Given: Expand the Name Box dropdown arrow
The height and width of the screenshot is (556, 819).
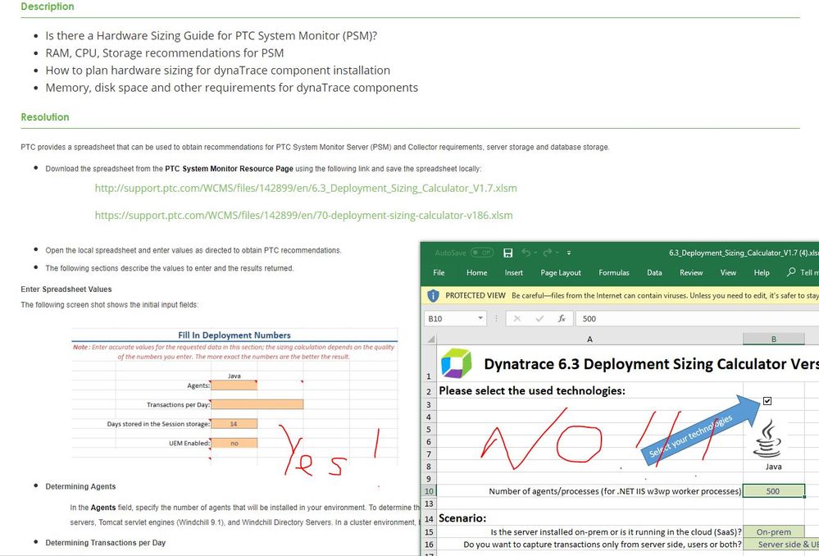Looking at the screenshot, I should (480, 318).
